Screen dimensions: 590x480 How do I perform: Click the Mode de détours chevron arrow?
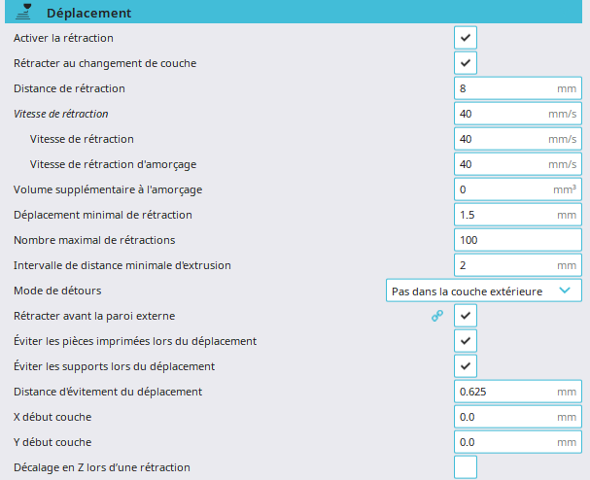click(565, 291)
